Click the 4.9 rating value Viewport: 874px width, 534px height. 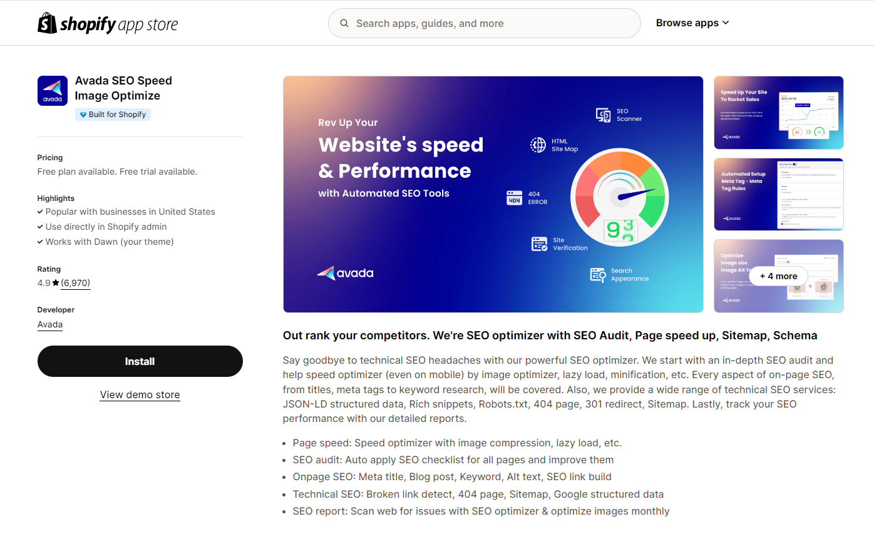click(44, 283)
